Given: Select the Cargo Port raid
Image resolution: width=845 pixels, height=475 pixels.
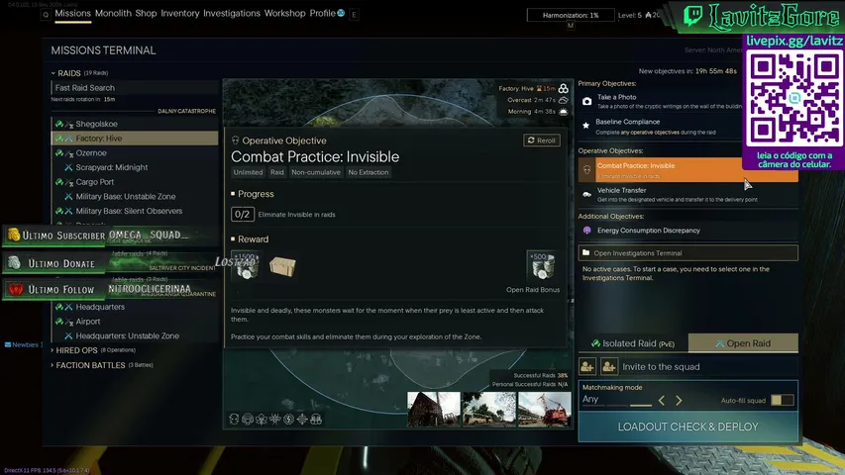Looking at the screenshot, I should 135,182.
